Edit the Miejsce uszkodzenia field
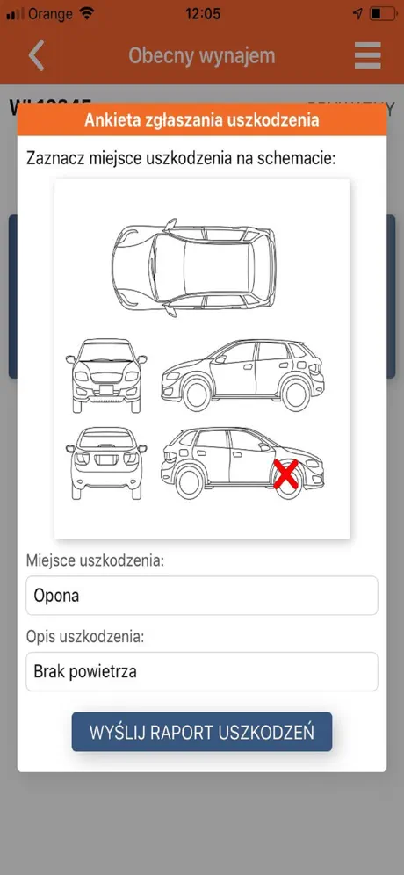 201,596
